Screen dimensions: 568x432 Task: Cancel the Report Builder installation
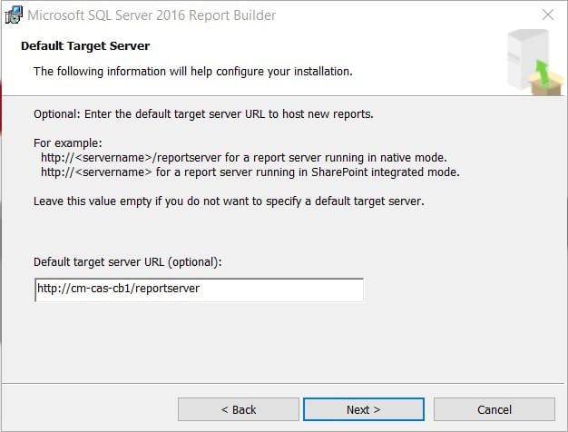[495, 409]
